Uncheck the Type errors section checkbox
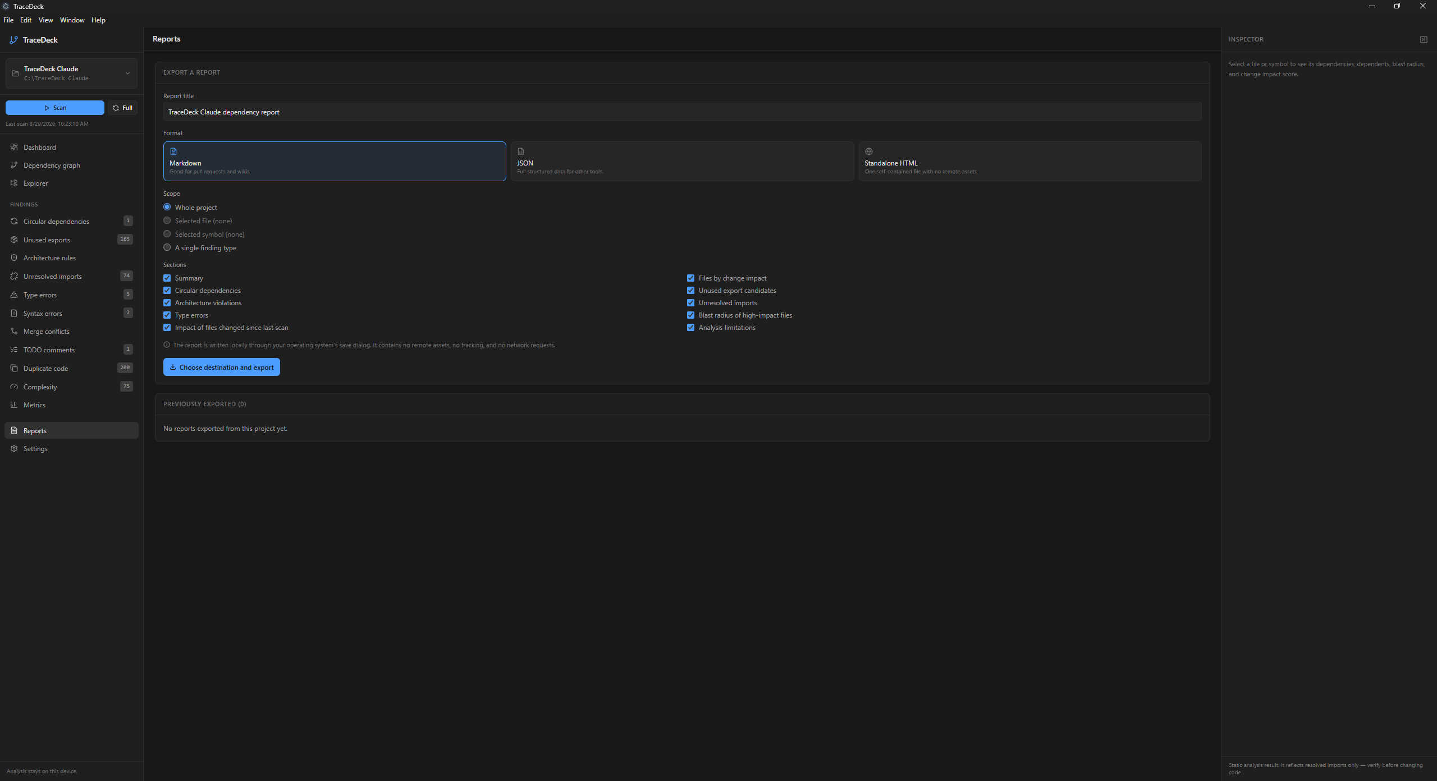 coord(167,315)
